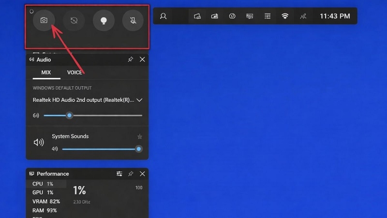This screenshot has height=218, width=387.
Task: Mute the Windows default output volume icon
Action: click(36, 115)
